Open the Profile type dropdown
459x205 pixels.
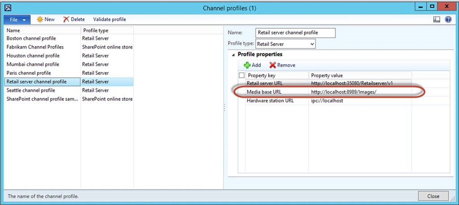312,44
